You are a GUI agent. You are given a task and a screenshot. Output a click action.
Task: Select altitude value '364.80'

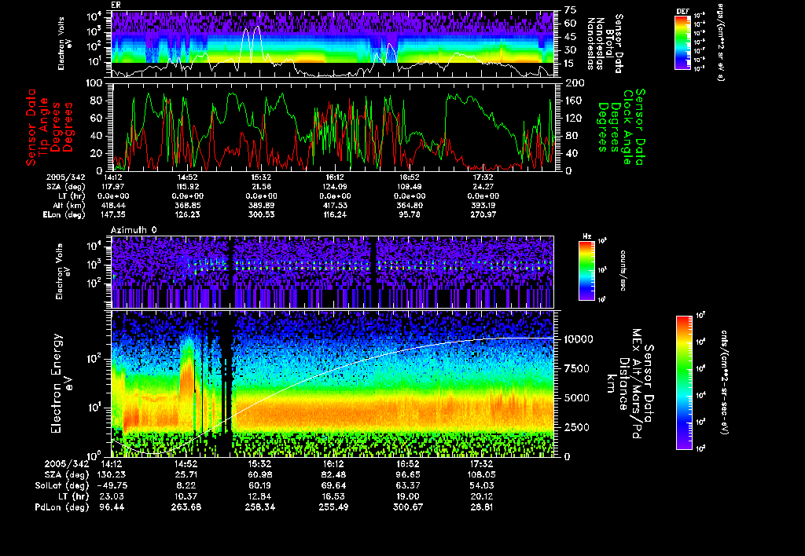409,205
